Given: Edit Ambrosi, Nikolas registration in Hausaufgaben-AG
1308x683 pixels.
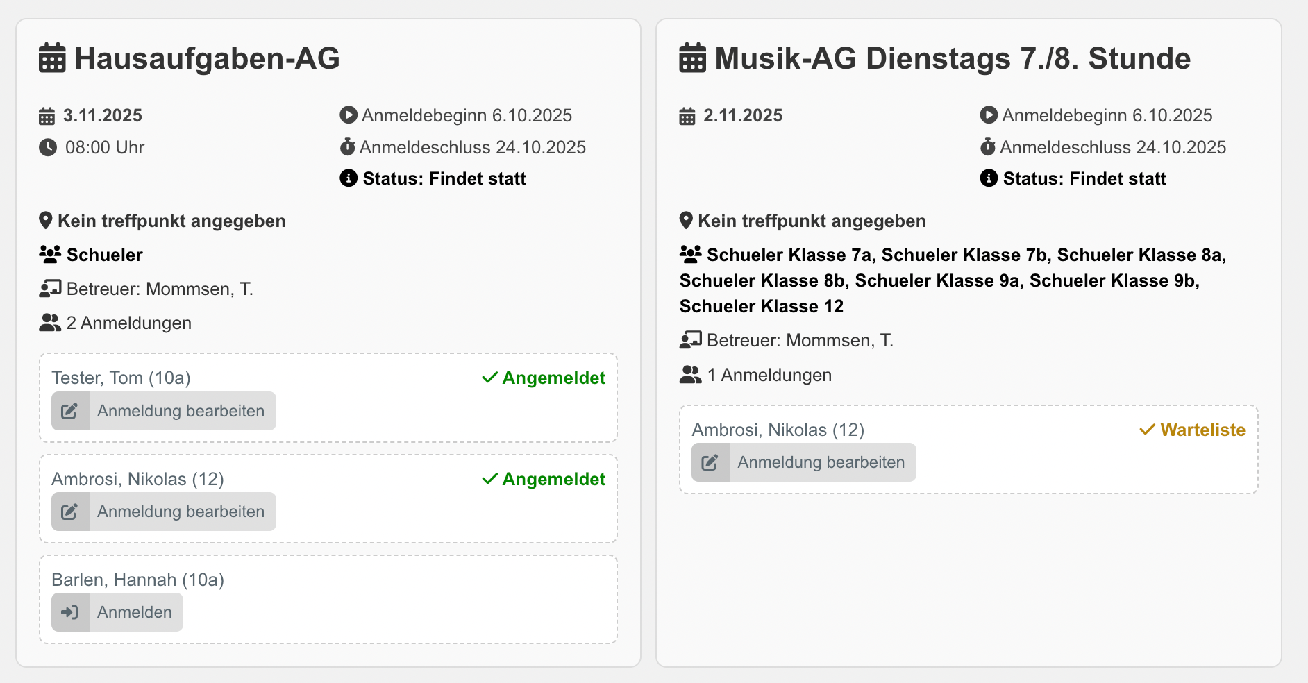Looking at the screenshot, I should pos(164,512).
